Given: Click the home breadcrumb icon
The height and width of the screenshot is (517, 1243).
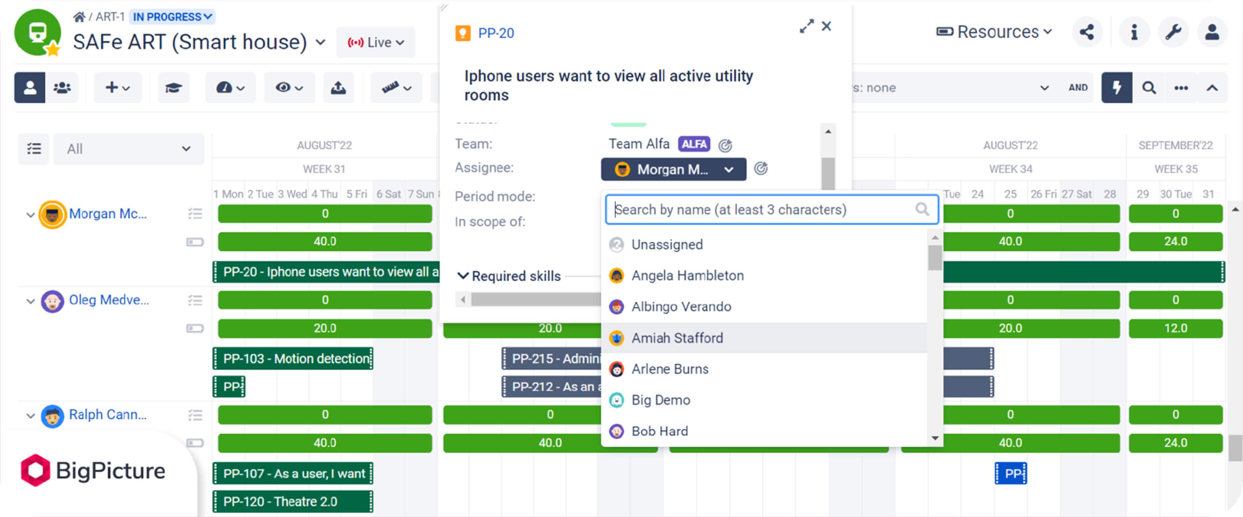Looking at the screenshot, I should (79, 17).
